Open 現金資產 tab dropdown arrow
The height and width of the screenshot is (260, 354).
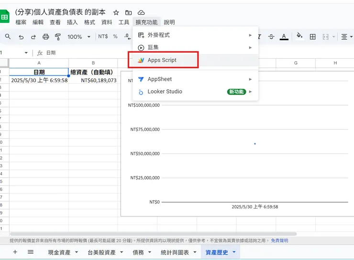(77, 252)
